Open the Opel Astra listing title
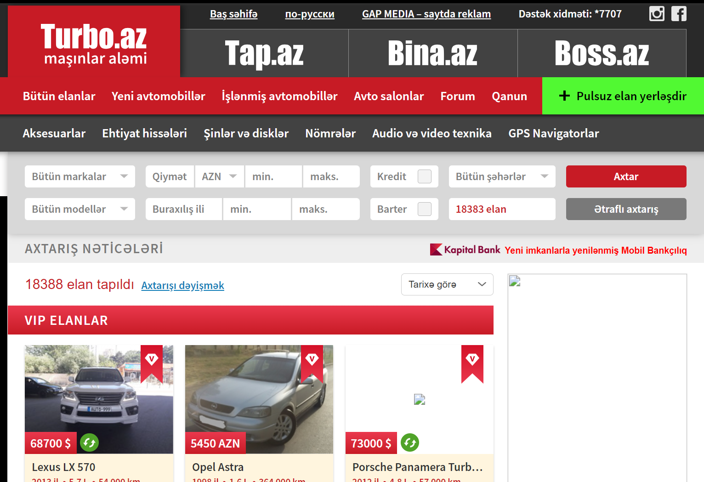 click(218, 467)
